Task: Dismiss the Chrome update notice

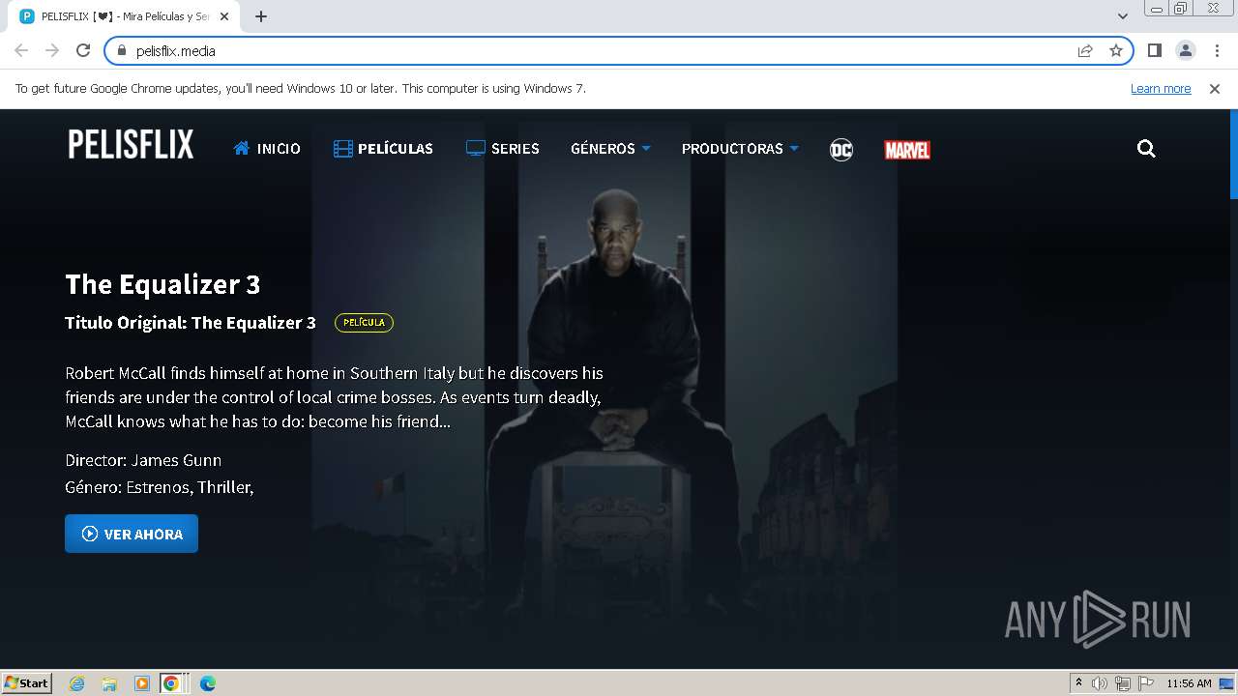Action: (1214, 88)
